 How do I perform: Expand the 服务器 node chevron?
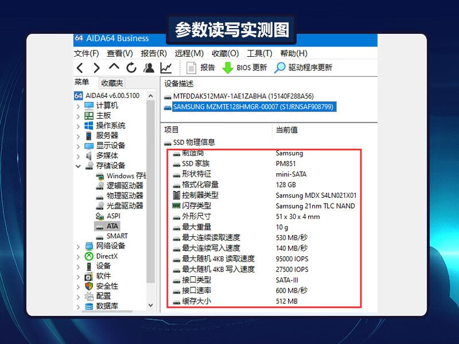click(78, 136)
